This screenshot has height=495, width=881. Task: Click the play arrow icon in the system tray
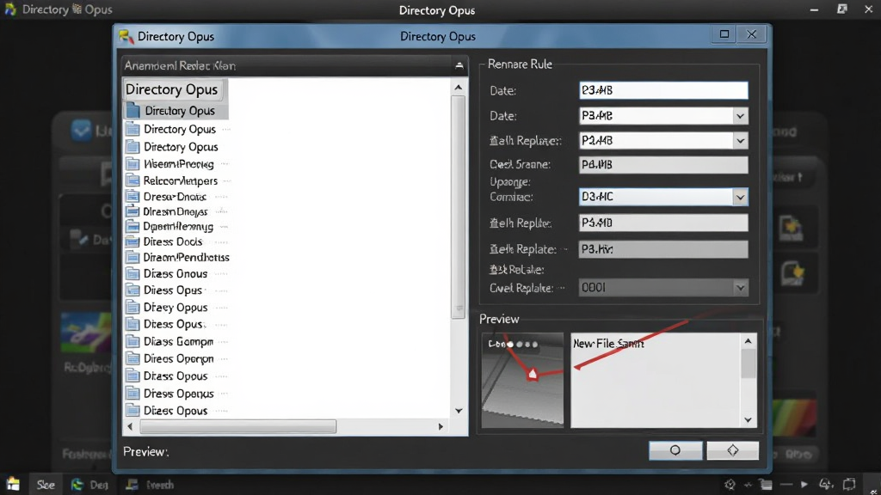click(x=804, y=485)
